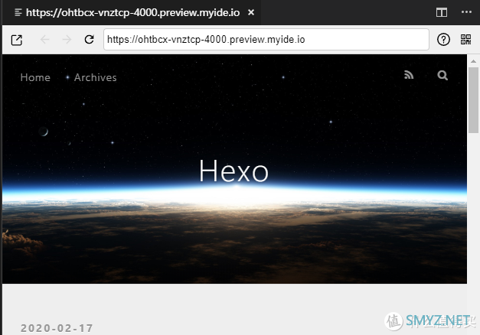Screen dimensions: 480x335
Task: Go back in preview browser
Action: 44,40
